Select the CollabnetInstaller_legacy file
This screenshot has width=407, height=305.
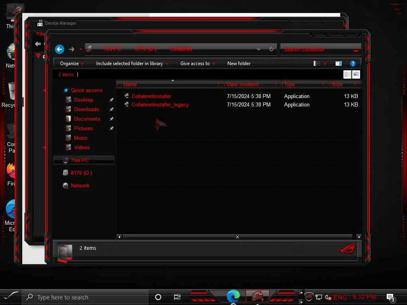[160, 105]
